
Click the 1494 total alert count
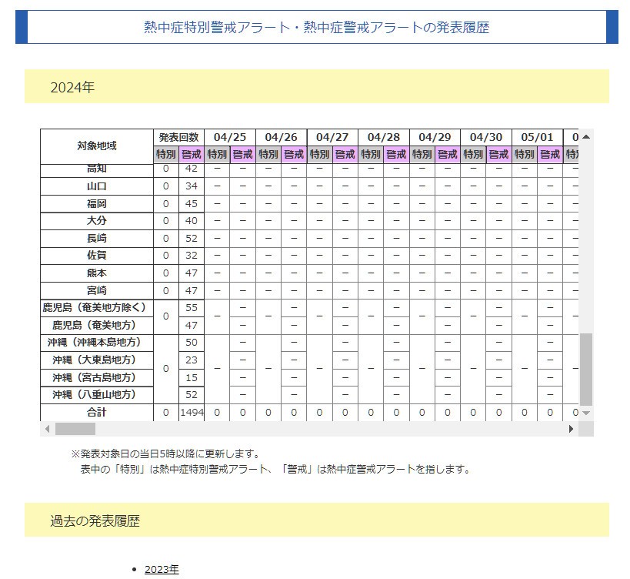pos(192,413)
